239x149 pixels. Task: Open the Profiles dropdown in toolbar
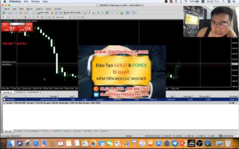(10, 13)
